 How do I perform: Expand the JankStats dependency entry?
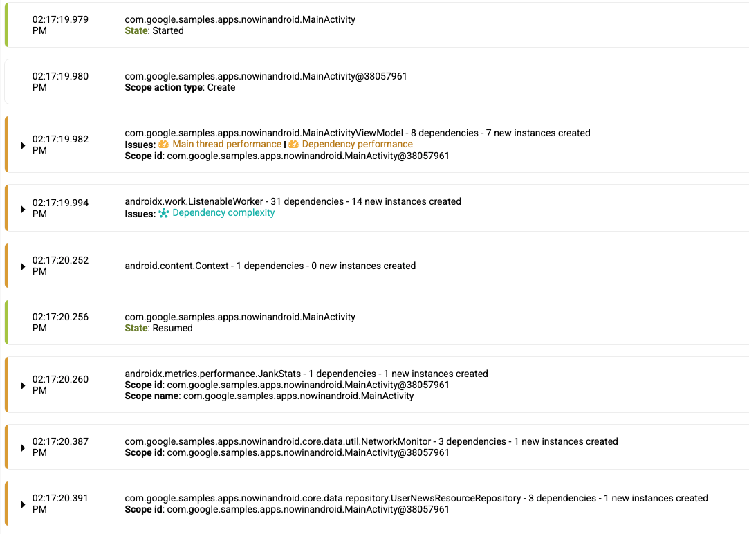23,385
